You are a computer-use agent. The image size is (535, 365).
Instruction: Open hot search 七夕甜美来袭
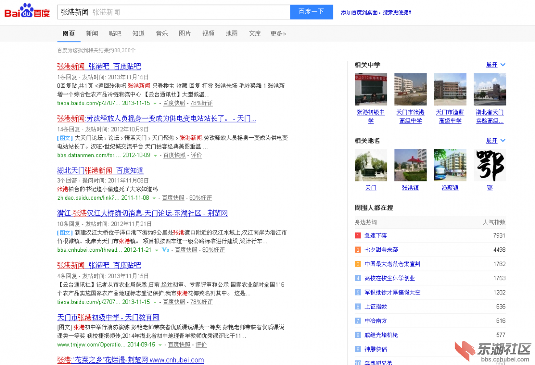381,250
